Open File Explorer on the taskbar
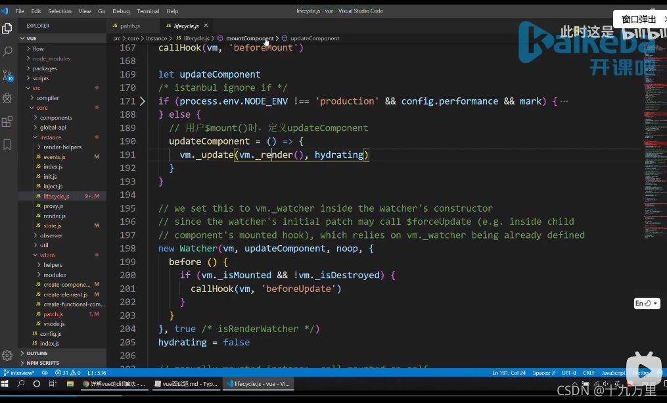This screenshot has height=403, width=667. click(x=70, y=384)
